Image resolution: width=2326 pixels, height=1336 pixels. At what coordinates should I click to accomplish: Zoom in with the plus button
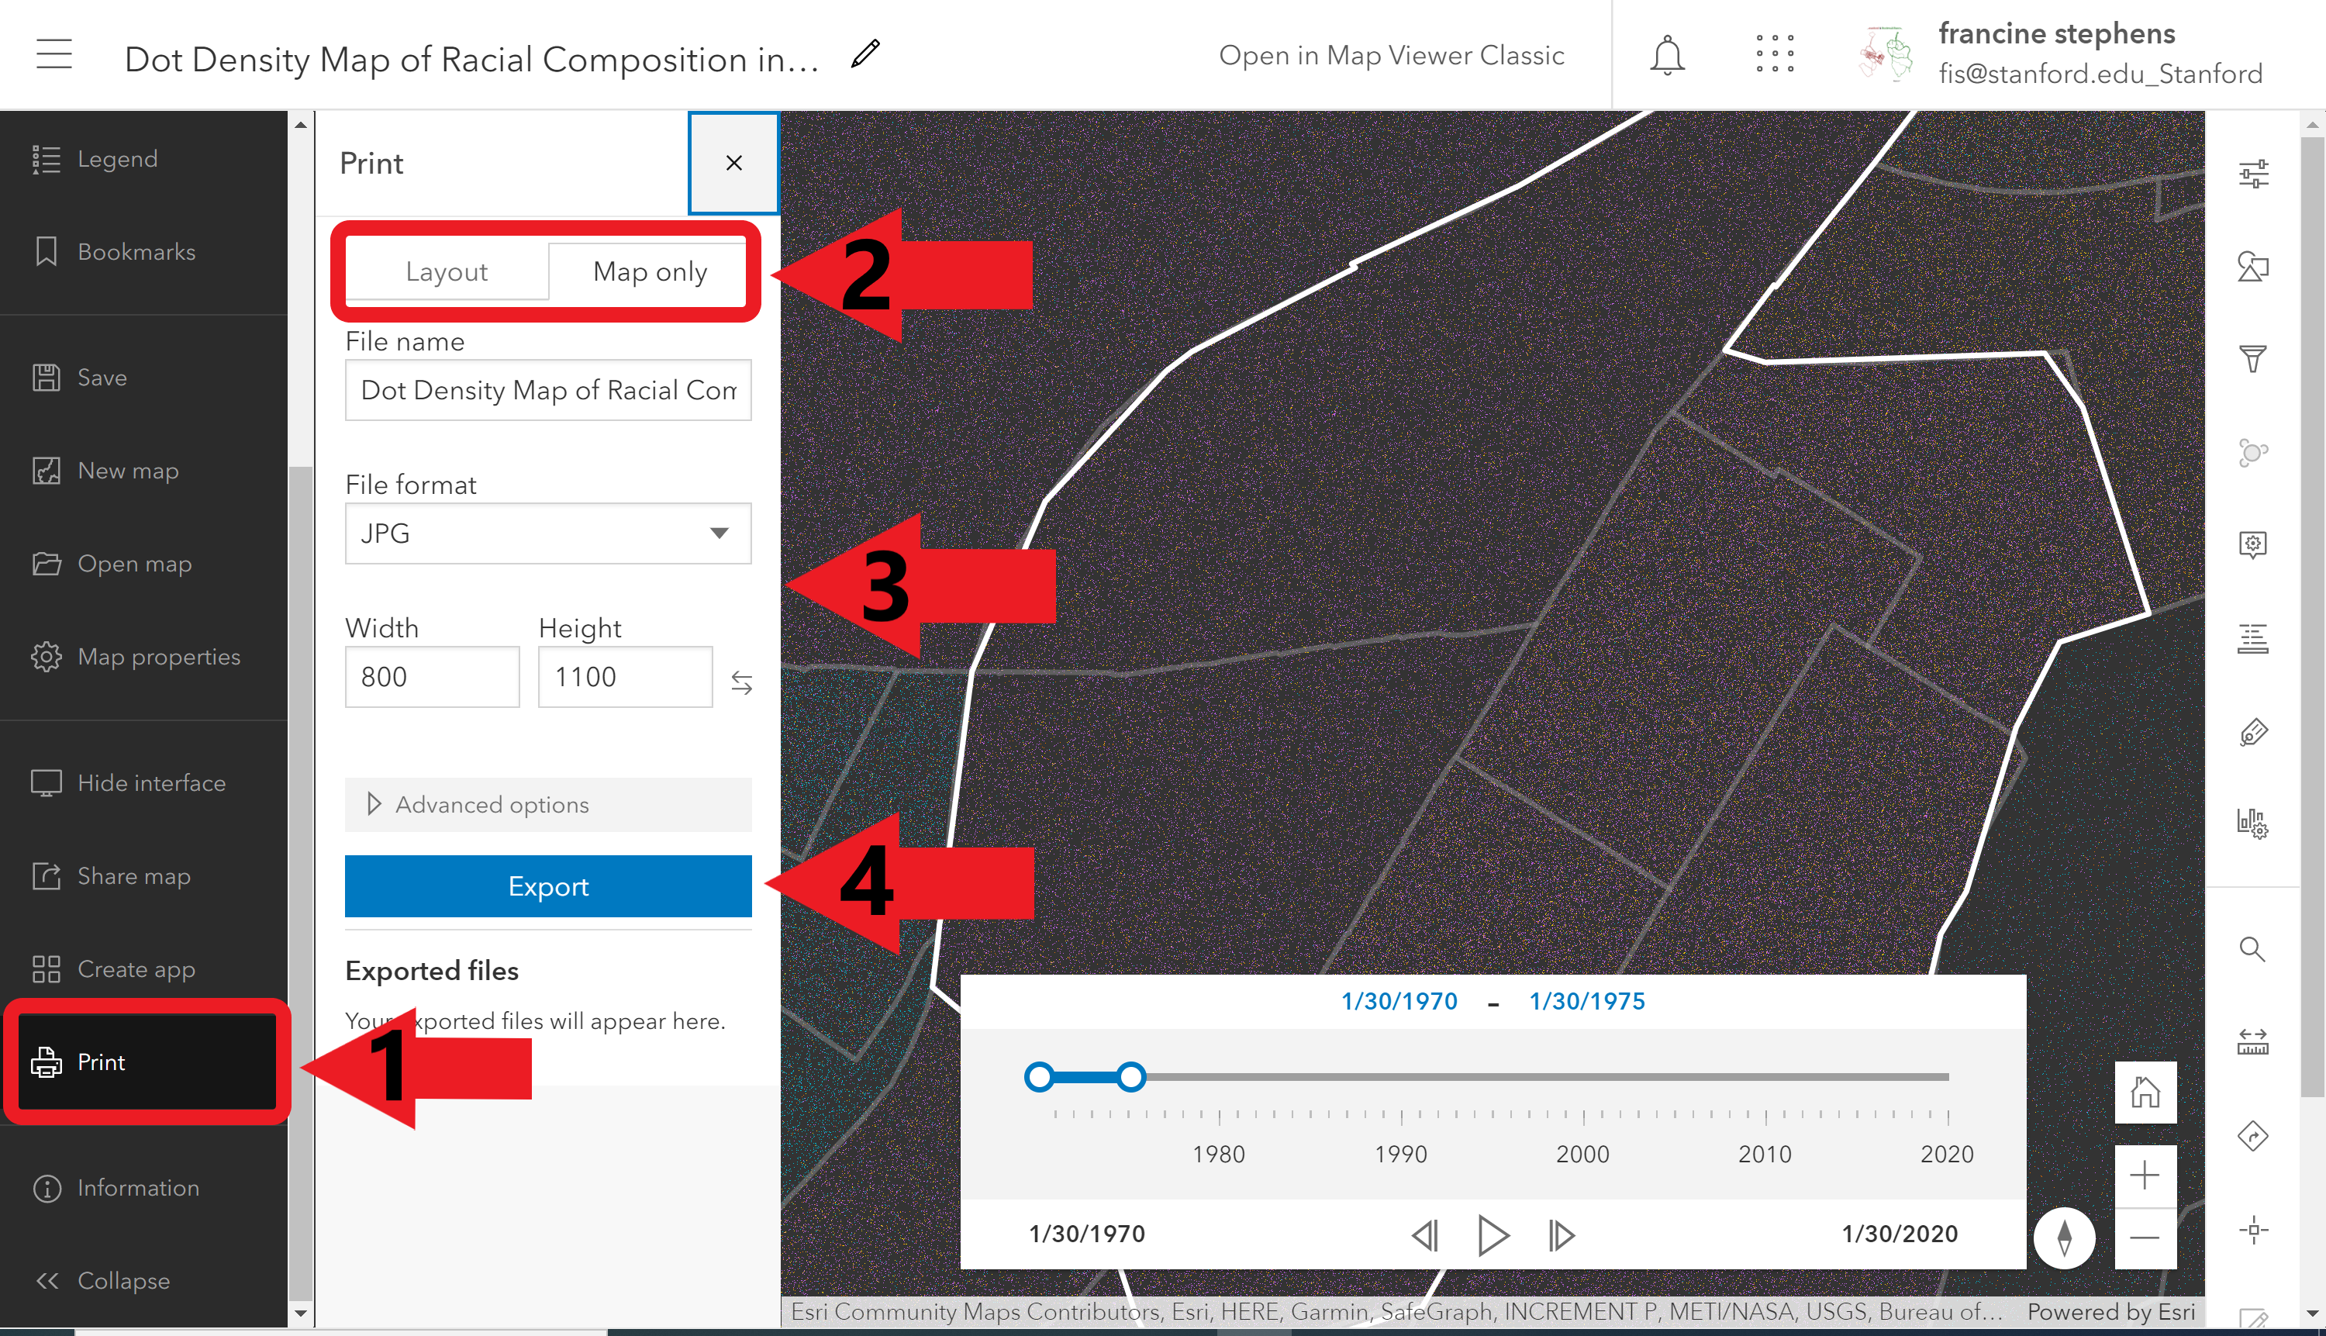tap(2145, 1175)
